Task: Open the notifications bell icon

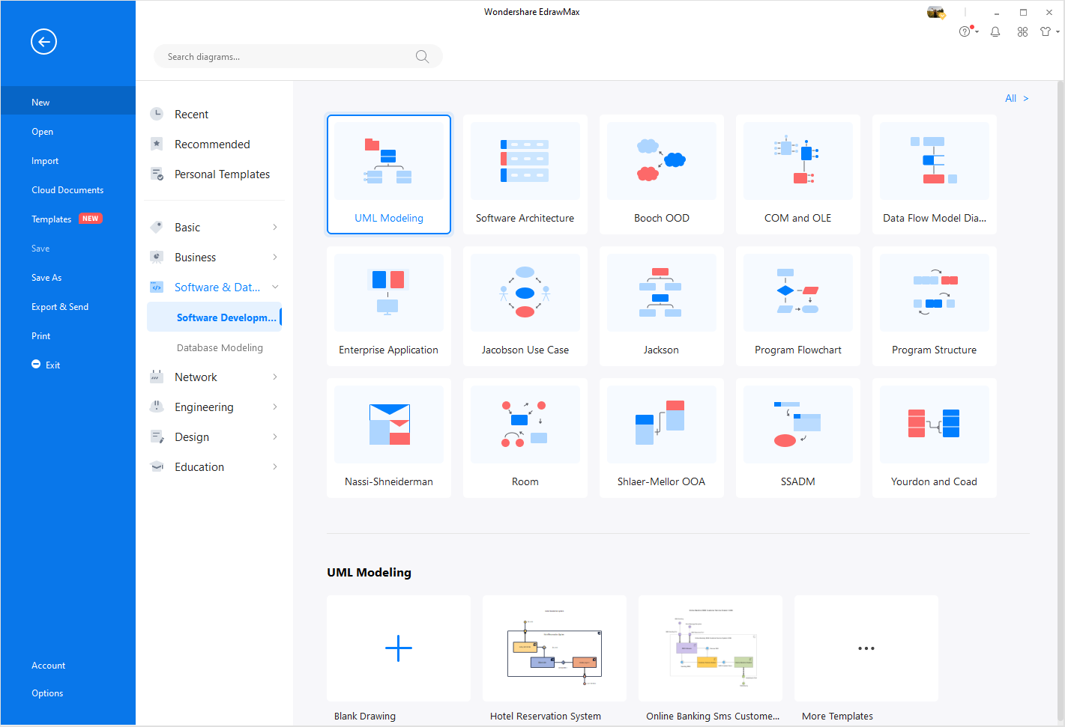Action: pyautogui.click(x=995, y=31)
